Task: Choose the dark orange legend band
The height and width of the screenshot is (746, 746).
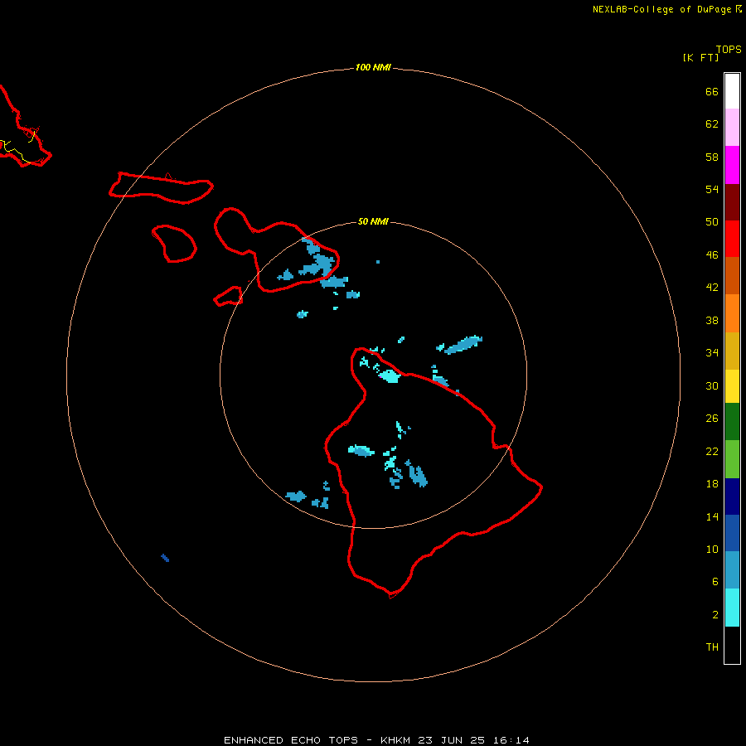Action: 732,275
